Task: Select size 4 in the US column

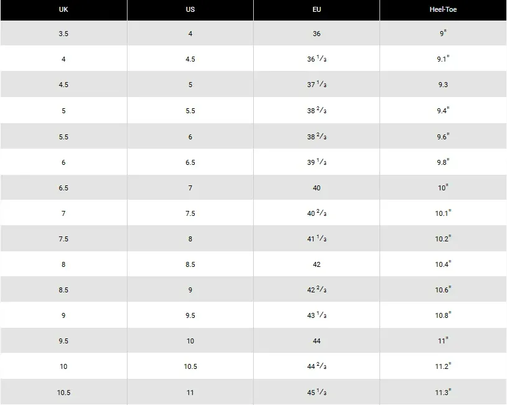Action: 190,34
